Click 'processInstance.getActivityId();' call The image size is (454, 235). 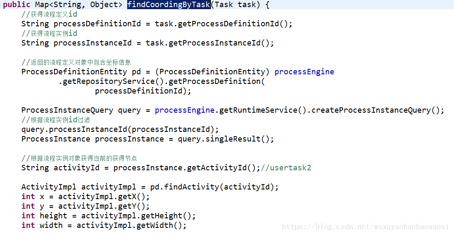187,168
